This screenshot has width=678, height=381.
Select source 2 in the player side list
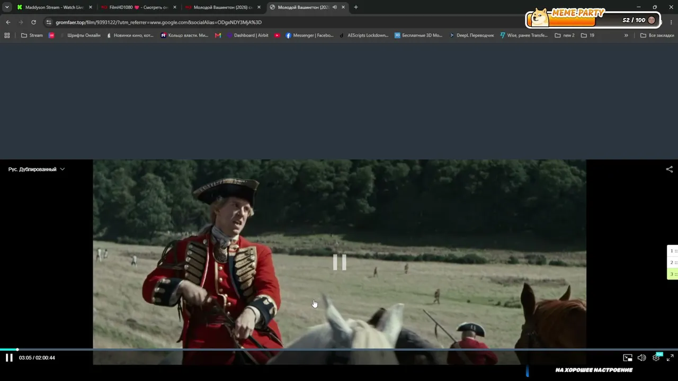tap(673, 262)
